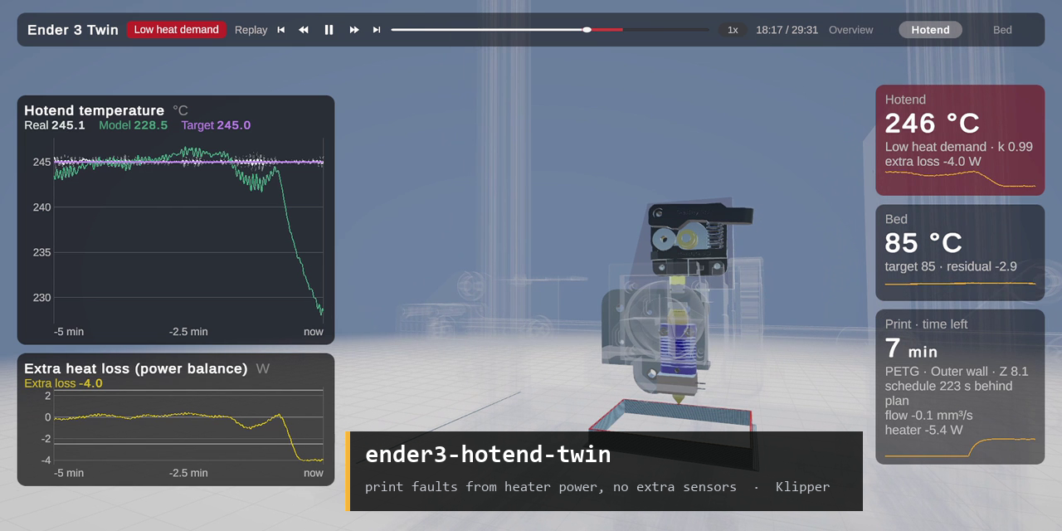Click the heater power sparkline in Print card

coord(960,447)
